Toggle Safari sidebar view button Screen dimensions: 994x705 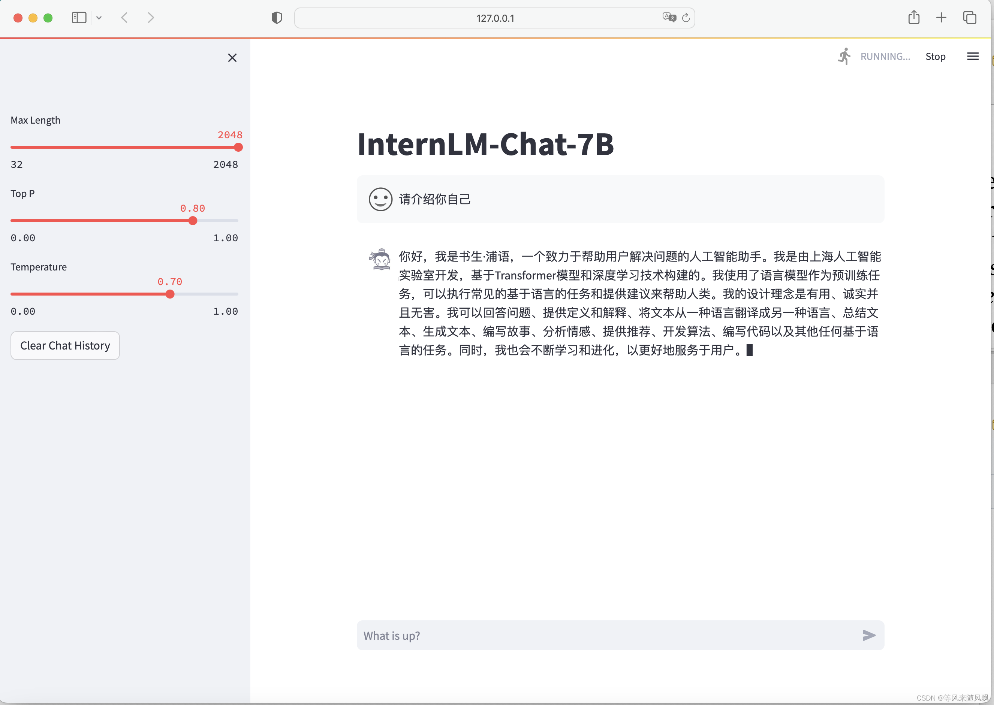(79, 18)
